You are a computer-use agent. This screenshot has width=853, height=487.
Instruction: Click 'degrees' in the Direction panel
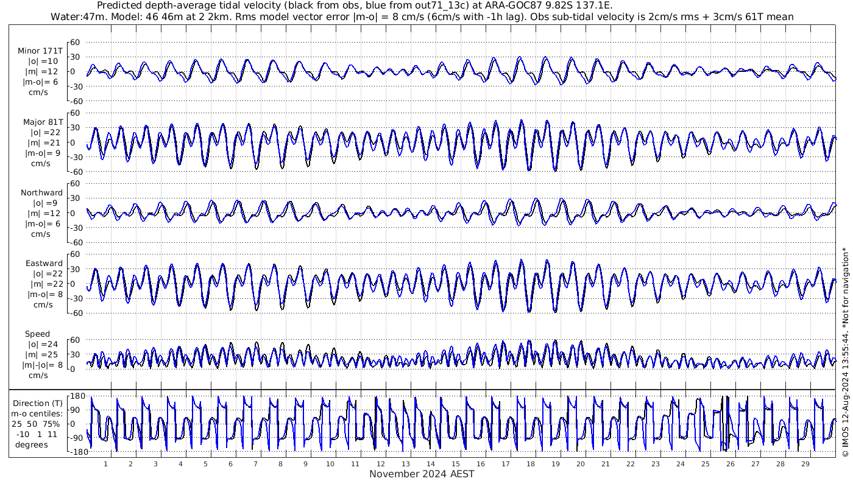click(32, 445)
